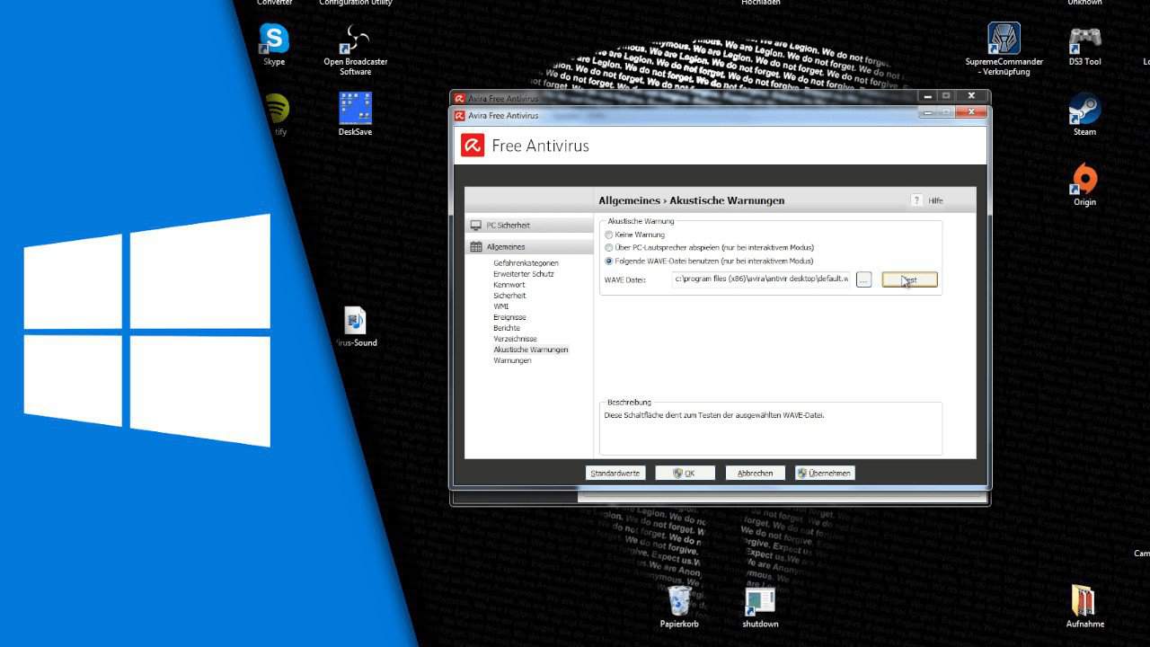
Task: Open the Ereignisse settings entry
Action: pyautogui.click(x=509, y=317)
